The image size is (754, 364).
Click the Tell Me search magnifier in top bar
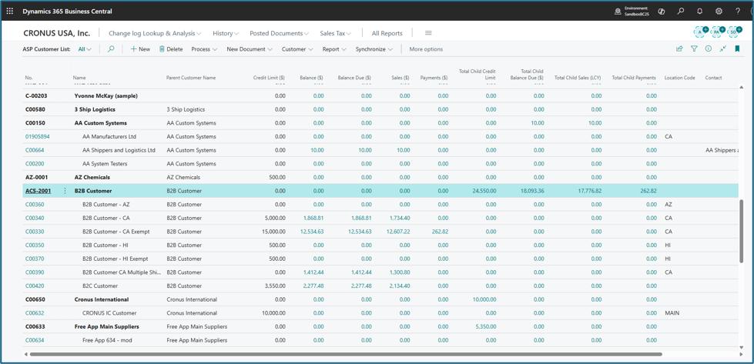[x=680, y=11]
